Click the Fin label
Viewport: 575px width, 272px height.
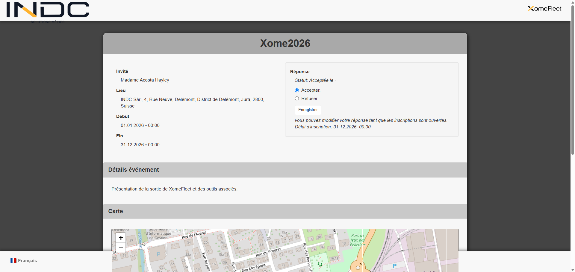tap(119, 136)
